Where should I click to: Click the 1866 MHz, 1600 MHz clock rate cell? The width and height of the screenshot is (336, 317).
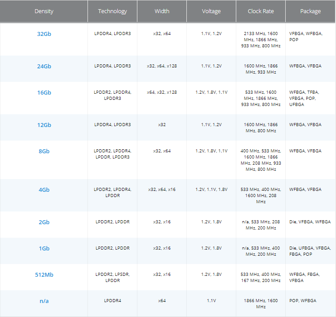[261, 303]
